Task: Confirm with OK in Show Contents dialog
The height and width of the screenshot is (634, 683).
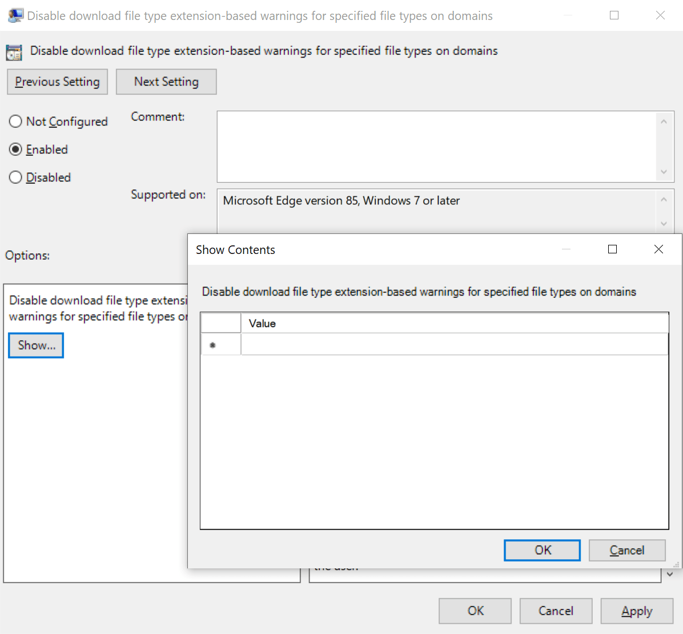Action: pyautogui.click(x=543, y=551)
